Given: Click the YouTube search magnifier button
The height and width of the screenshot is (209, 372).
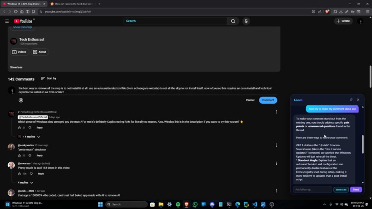Looking at the screenshot, I should 233,21.
